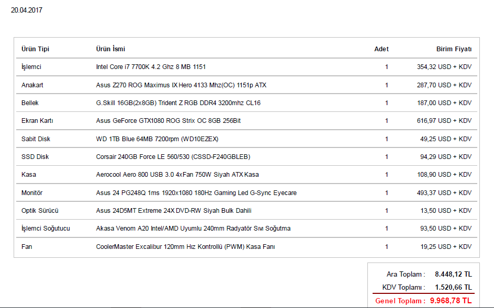Select the İşlemci Soğutucu product type cell
Viewport: 494px width, 308px height.
[46, 229]
